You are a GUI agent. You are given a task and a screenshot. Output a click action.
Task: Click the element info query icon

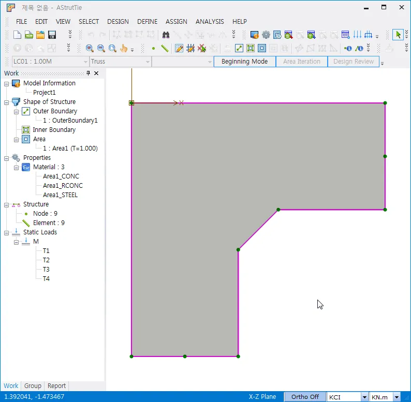(359, 48)
